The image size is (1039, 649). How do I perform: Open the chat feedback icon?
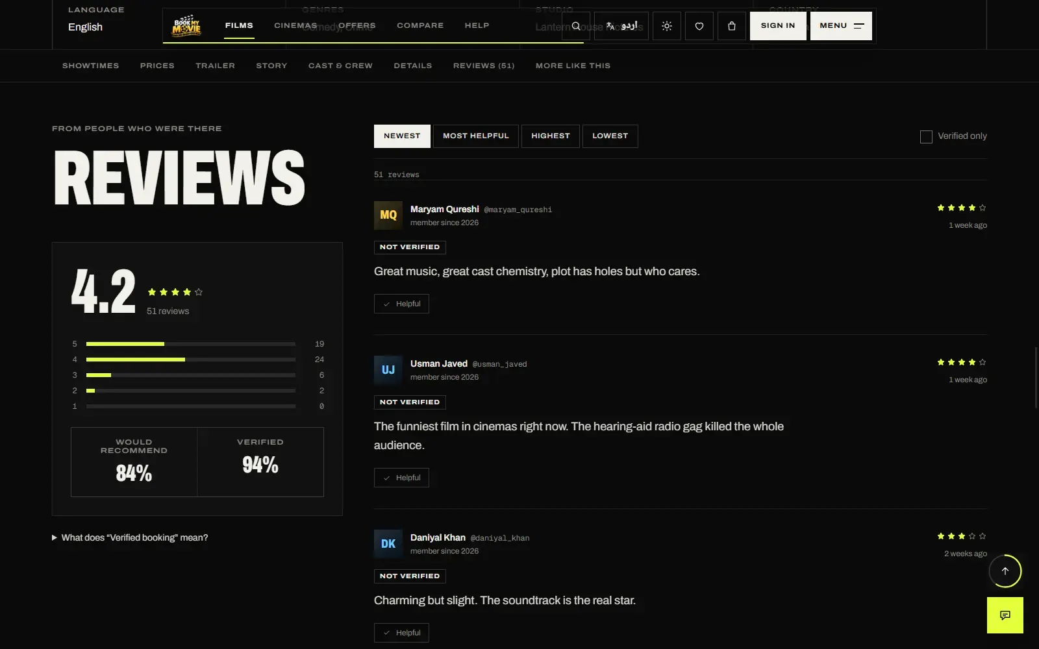[x=1005, y=615]
